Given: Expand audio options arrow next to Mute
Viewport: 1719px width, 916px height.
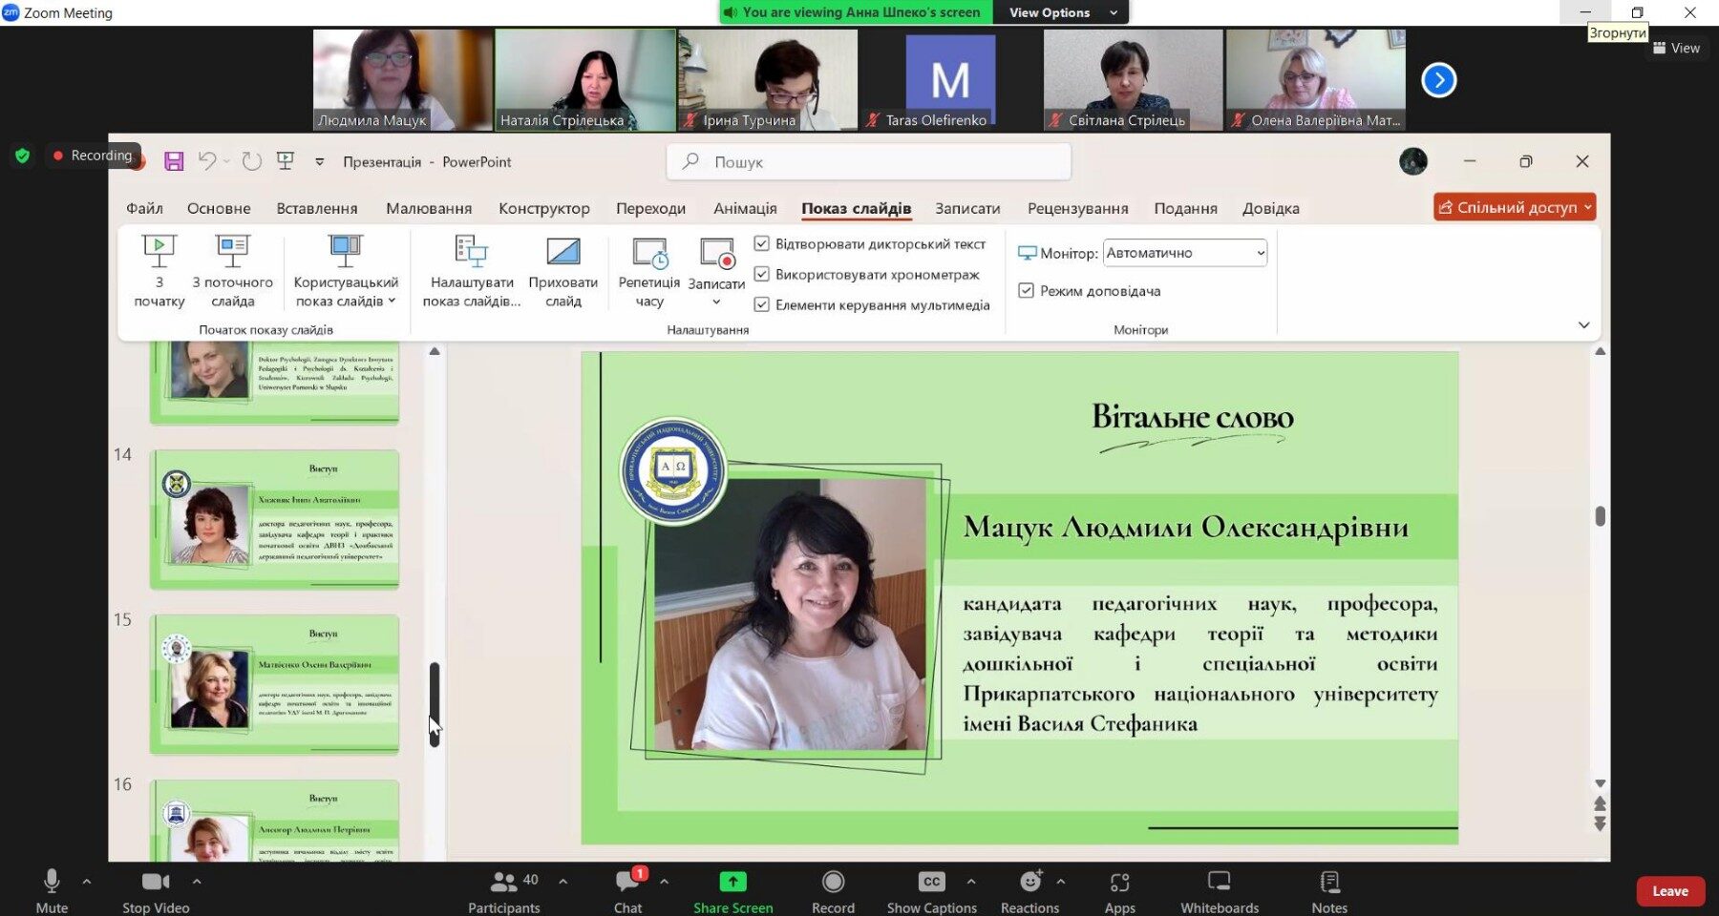Looking at the screenshot, I should coord(87,882).
